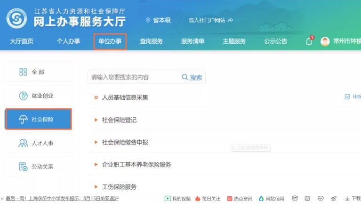Check 网站信用 droplet icon
The height and width of the screenshot is (210, 361).
point(261,199)
